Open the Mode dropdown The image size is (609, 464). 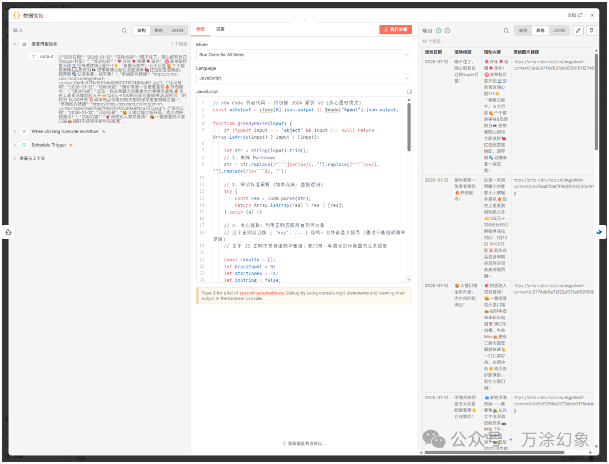(x=303, y=55)
